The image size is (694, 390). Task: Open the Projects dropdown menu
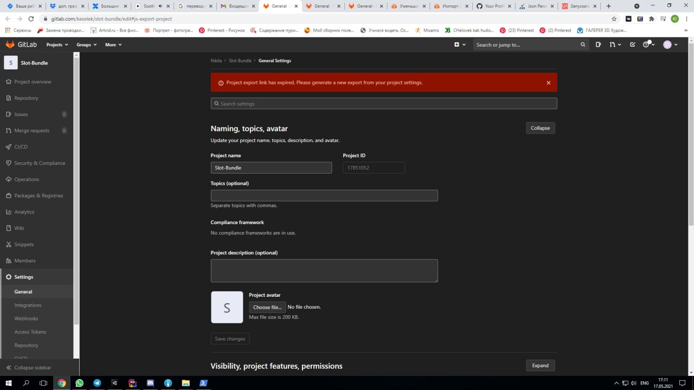click(x=57, y=44)
